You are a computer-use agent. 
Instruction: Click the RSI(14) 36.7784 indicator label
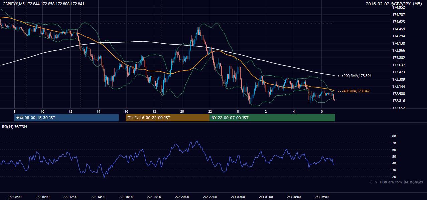[15, 127]
